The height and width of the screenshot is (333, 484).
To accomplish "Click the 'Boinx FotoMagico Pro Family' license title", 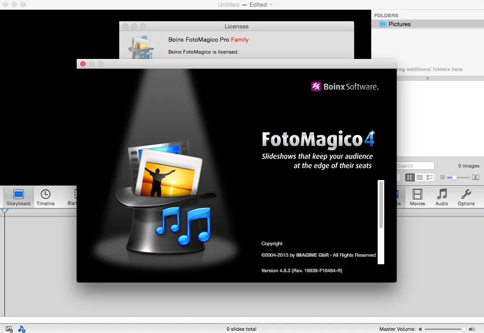I will [208, 39].
